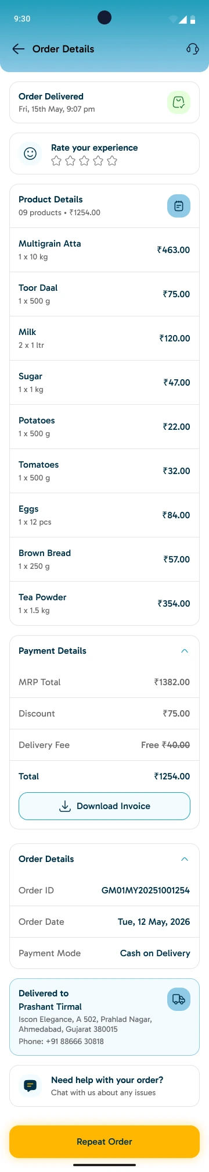This screenshot has height=1172, width=209.
Task: Tap the download icon in invoice button
Action: coord(65,806)
